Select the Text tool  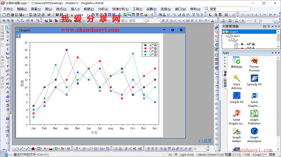[x=7, y=66]
